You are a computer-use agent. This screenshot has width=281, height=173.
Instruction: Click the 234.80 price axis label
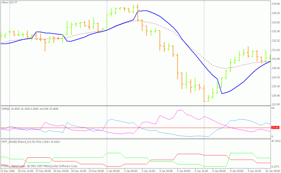pyautogui.click(x=276, y=4)
